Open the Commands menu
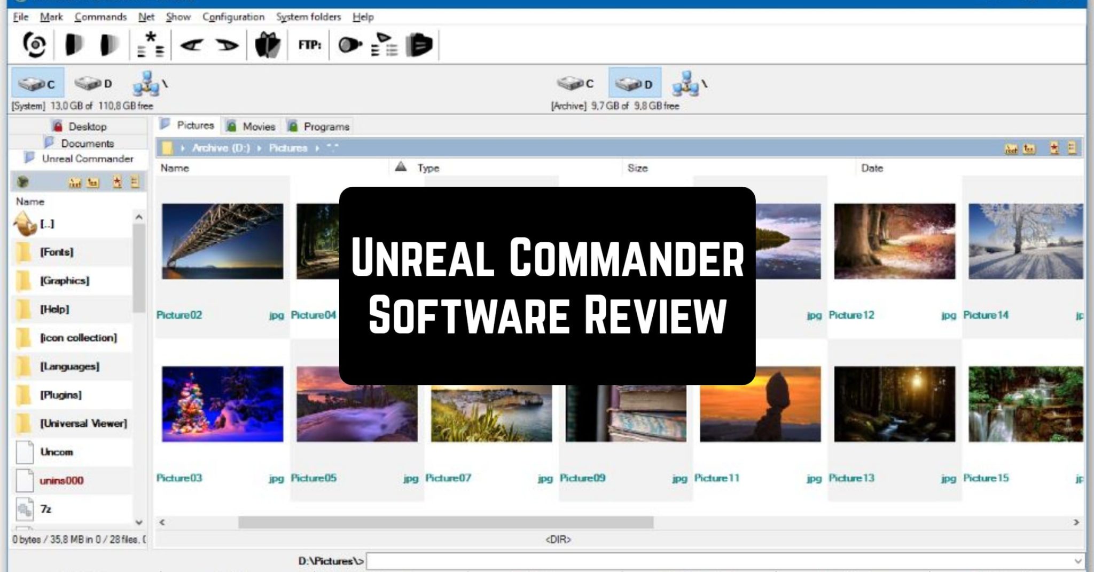The image size is (1094, 572). point(100,17)
